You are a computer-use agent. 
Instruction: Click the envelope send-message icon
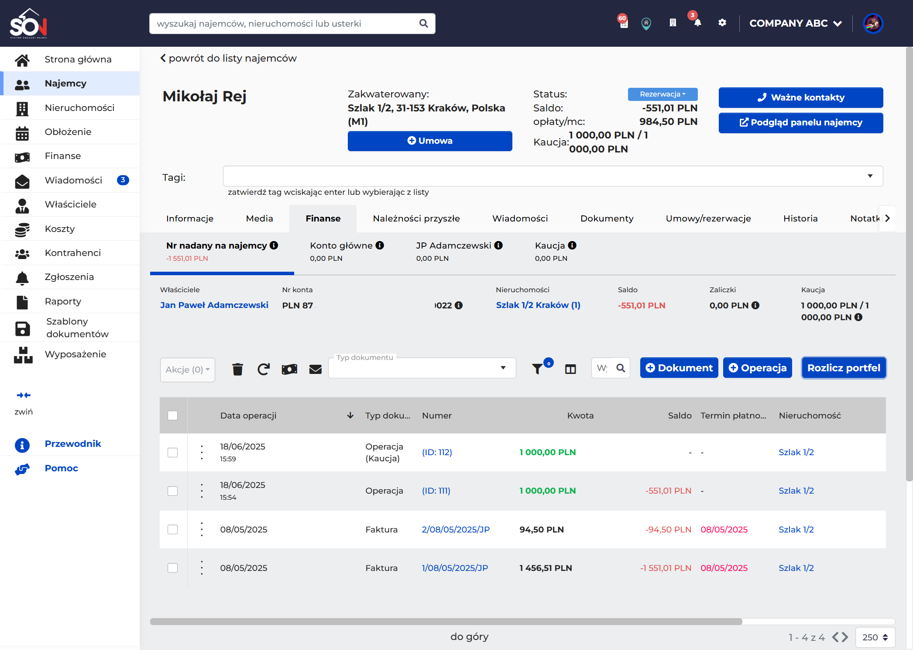tap(315, 370)
